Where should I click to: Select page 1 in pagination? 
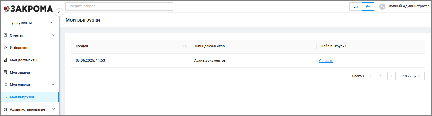(x=381, y=76)
